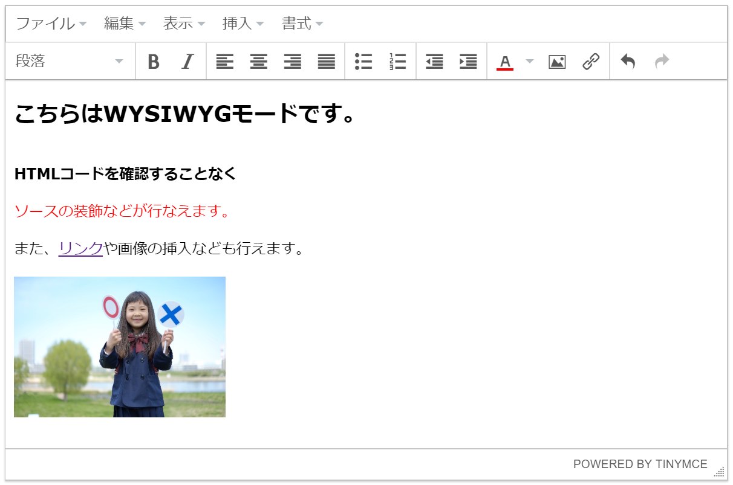Screen dimensions: 733x485
Task: Click the insert link chain icon
Action: 591,62
